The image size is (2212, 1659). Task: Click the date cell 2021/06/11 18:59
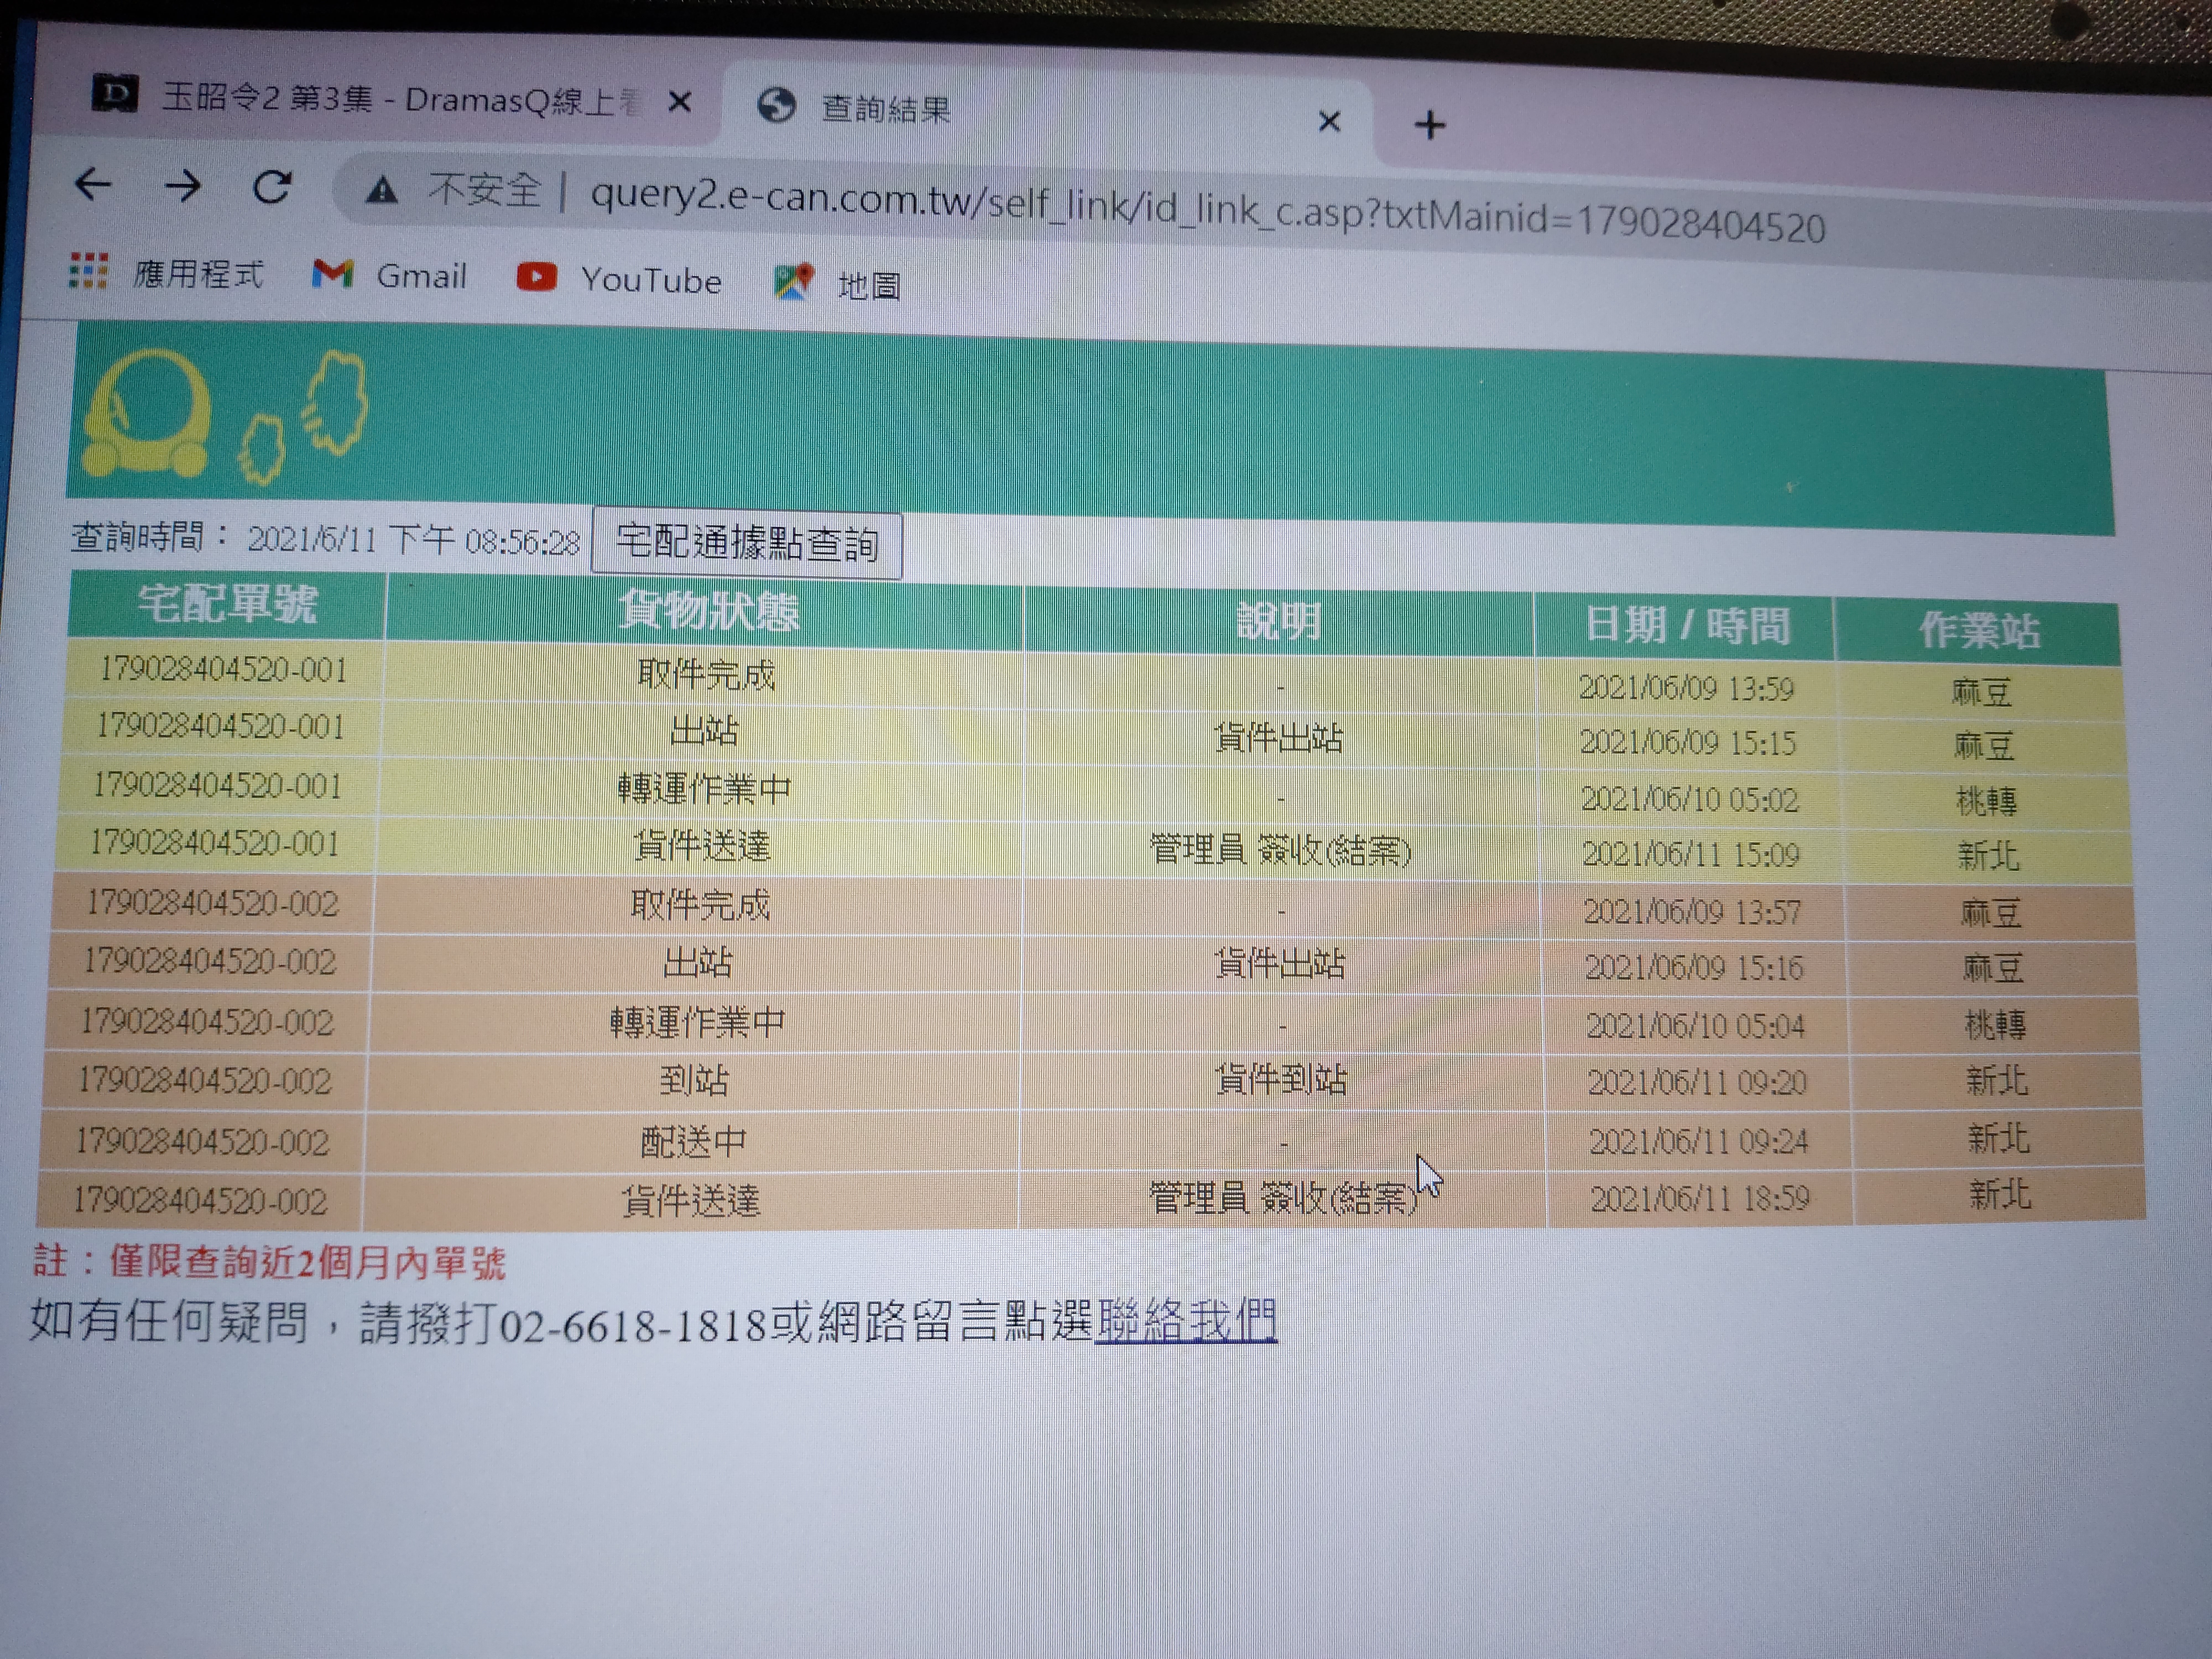point(1700,1198)
